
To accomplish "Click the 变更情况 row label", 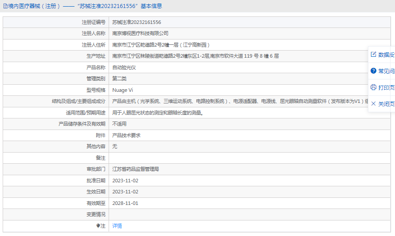I will point(96,214).
